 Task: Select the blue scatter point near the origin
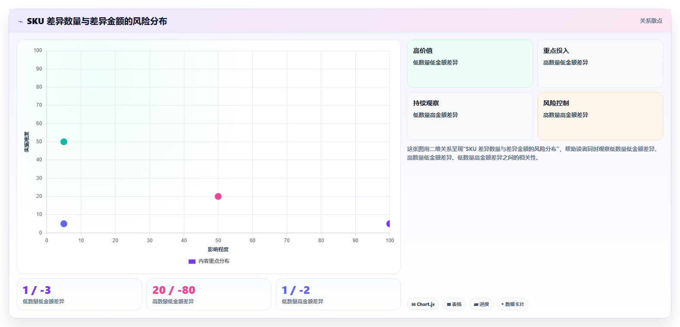pos(64,224)
